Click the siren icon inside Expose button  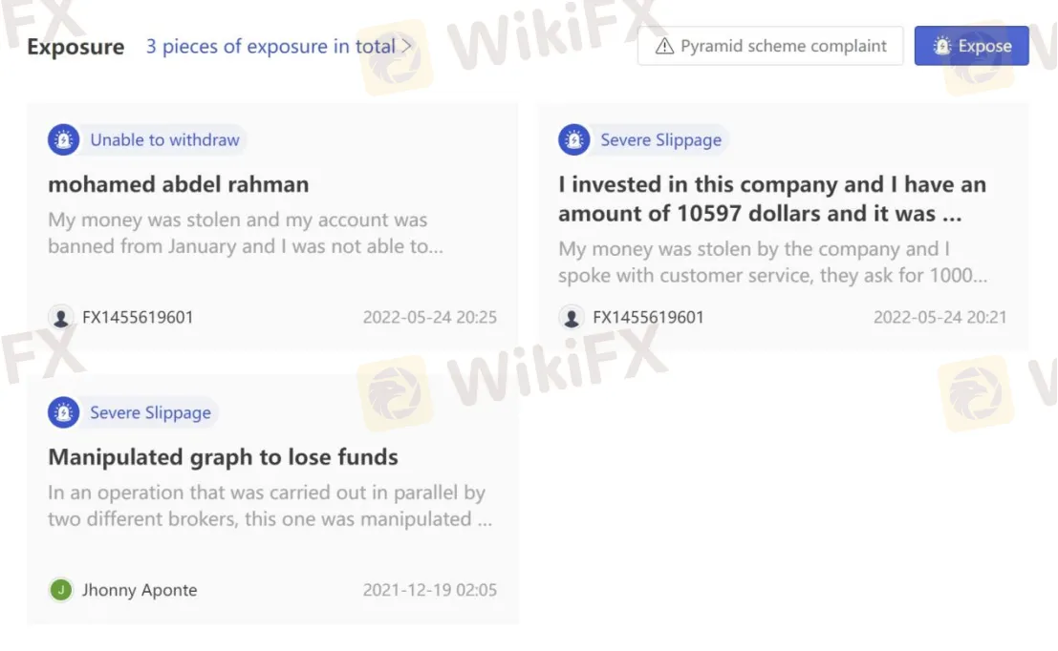(x=942, y=46)
